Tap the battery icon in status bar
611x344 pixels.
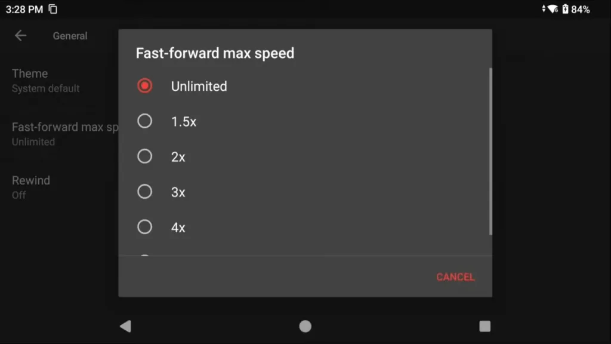[565, 9]
